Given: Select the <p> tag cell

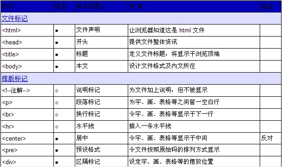Looking at the screenshot, I should click(x=27, y=102).
